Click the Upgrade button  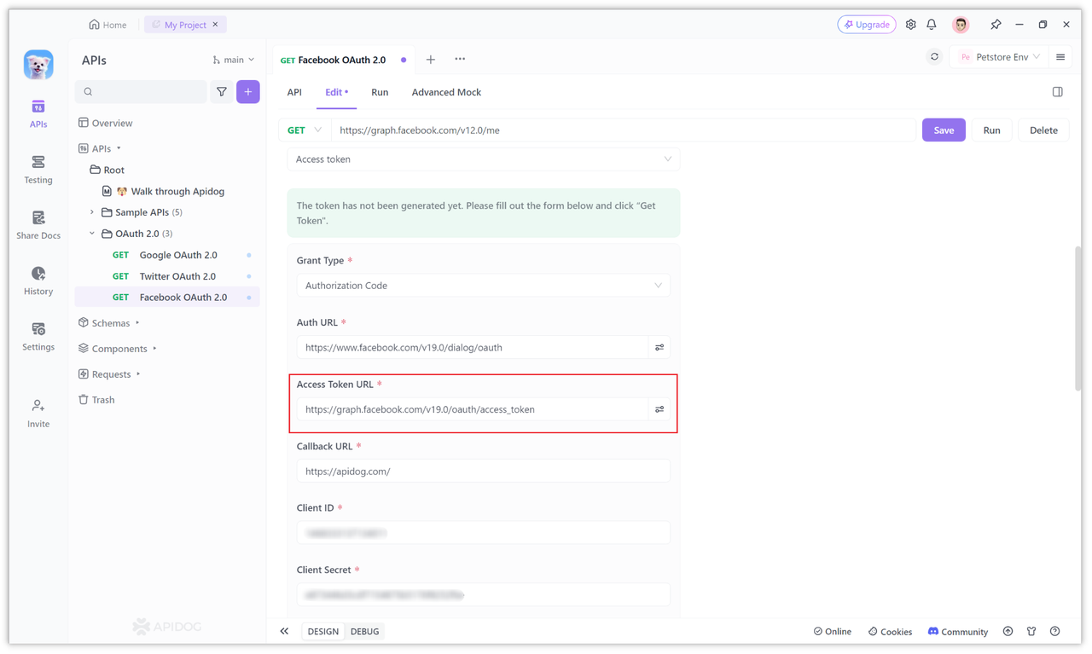pos(867,25)
